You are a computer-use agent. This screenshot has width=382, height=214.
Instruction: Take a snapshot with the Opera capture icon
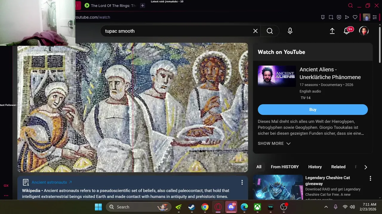tap(331, 17)
